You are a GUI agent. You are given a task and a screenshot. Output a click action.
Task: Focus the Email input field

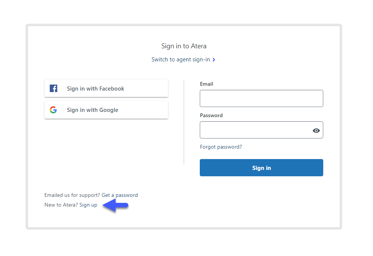point(262,98)
